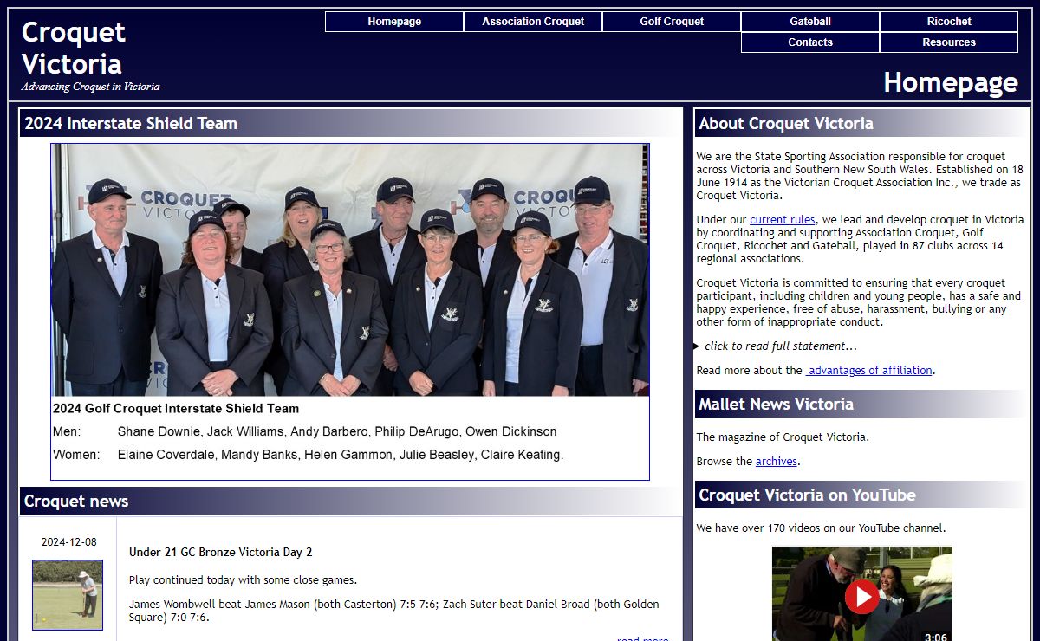
Task: Click the 'About Croquet Victoria' heading
Action: coord(786,123)
